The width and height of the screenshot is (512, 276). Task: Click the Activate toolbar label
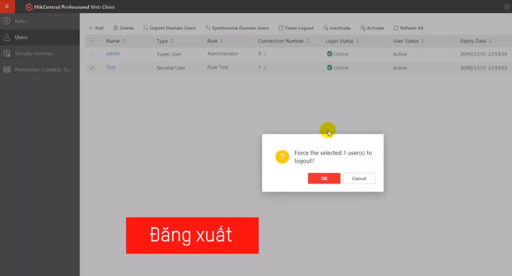[376, 28]
